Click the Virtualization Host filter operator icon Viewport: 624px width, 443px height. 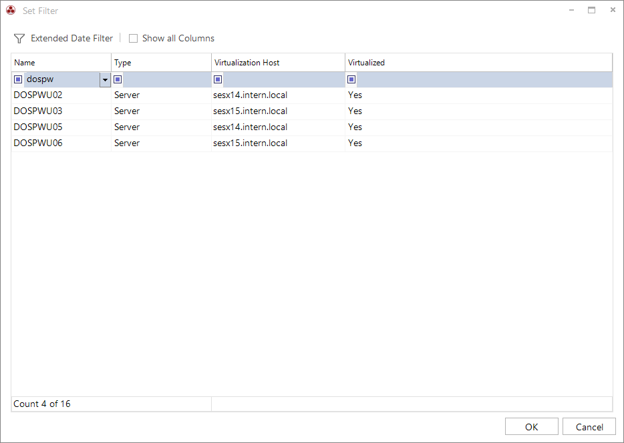tap(218, 79)
